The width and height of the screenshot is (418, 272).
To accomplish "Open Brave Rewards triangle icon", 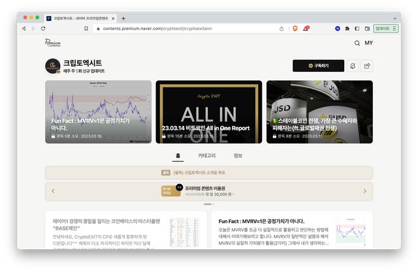I will click(x=306, y=28).
